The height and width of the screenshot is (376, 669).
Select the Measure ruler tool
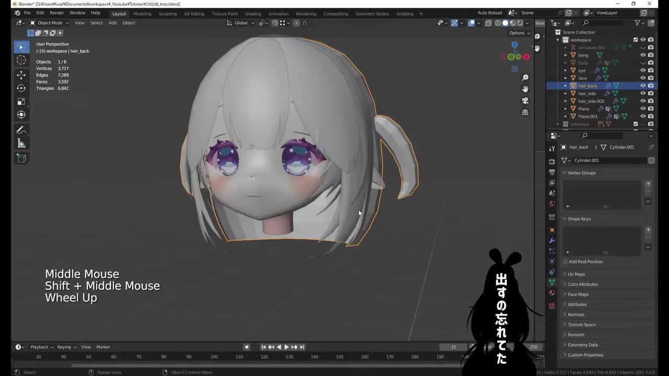pos(21,143)
